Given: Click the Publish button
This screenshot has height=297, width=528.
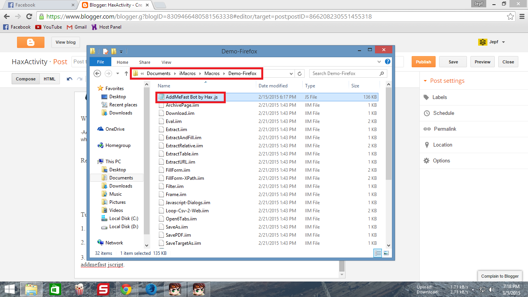Looking at the screenshot, I should [x=423, y=62].
